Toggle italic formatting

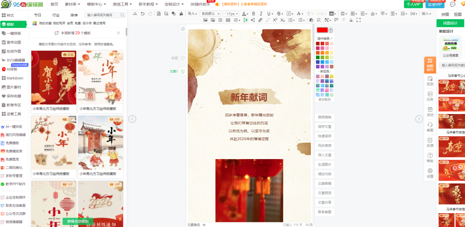[x=261, y=14]
